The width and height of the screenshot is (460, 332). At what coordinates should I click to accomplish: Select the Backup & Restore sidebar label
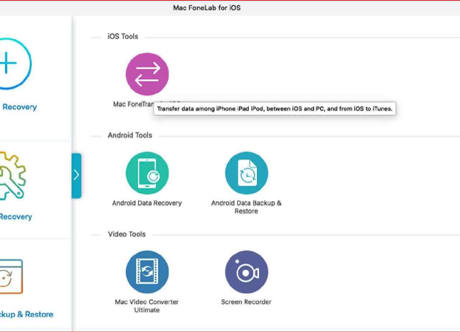27,314
